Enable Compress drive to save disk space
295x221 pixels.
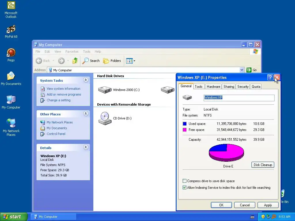pyautogui.click(x=185, y=181)
